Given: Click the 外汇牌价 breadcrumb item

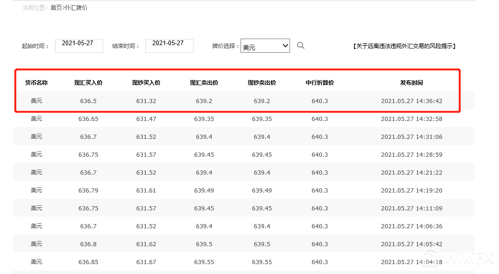Looking at the screenshot, I should 75,8.
